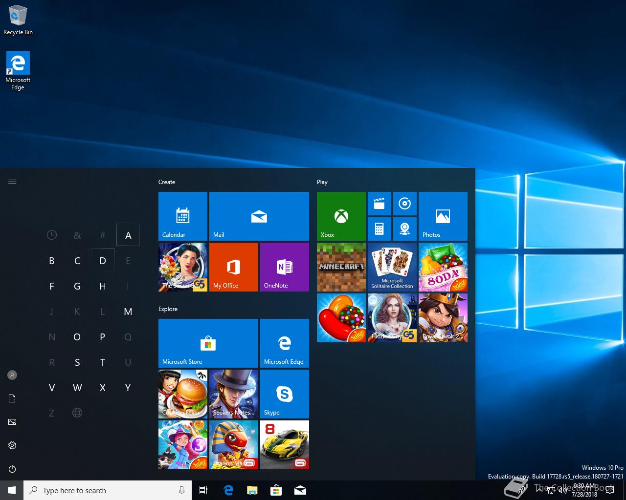This screenshot has height=500, width=626.
Task: Click the Power icon in Start
Action: [x=12, y=469]
